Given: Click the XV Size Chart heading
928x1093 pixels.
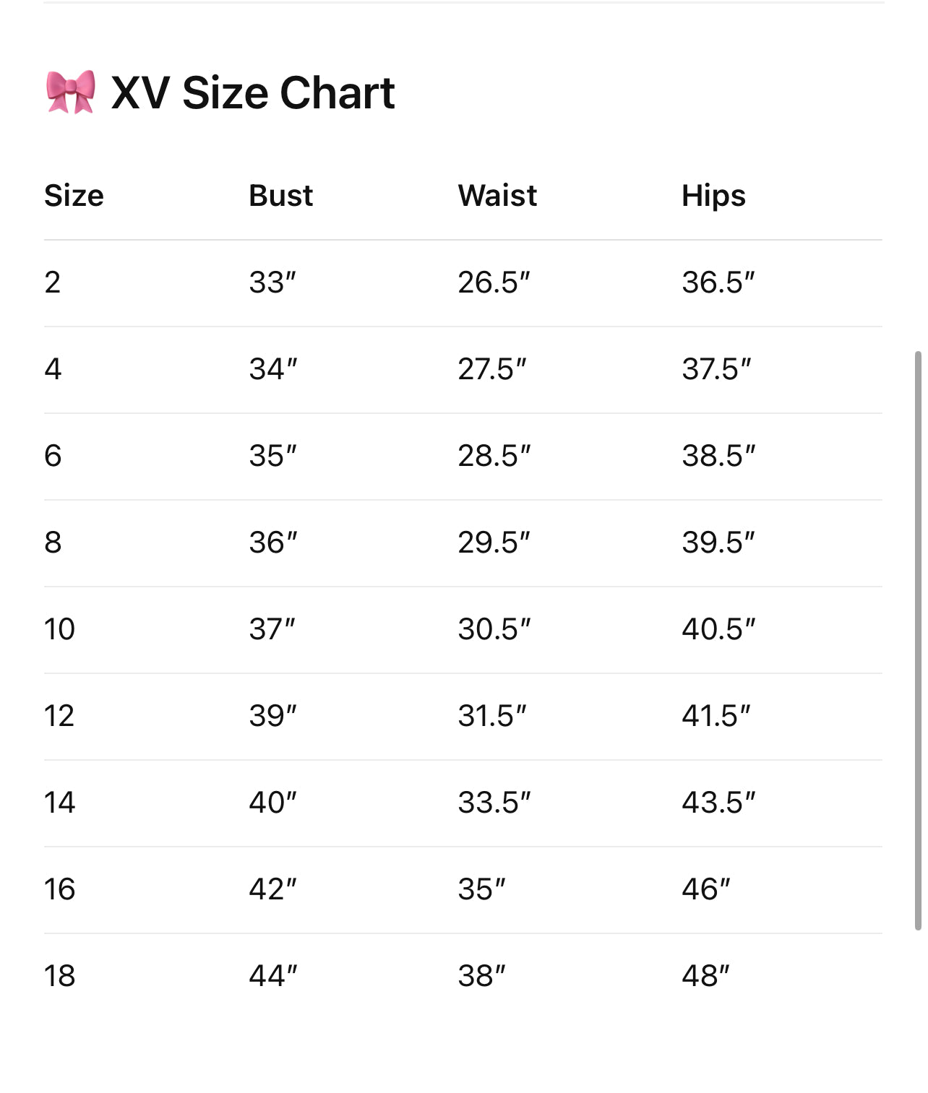Looking at the screenshot, I should 252,93.
